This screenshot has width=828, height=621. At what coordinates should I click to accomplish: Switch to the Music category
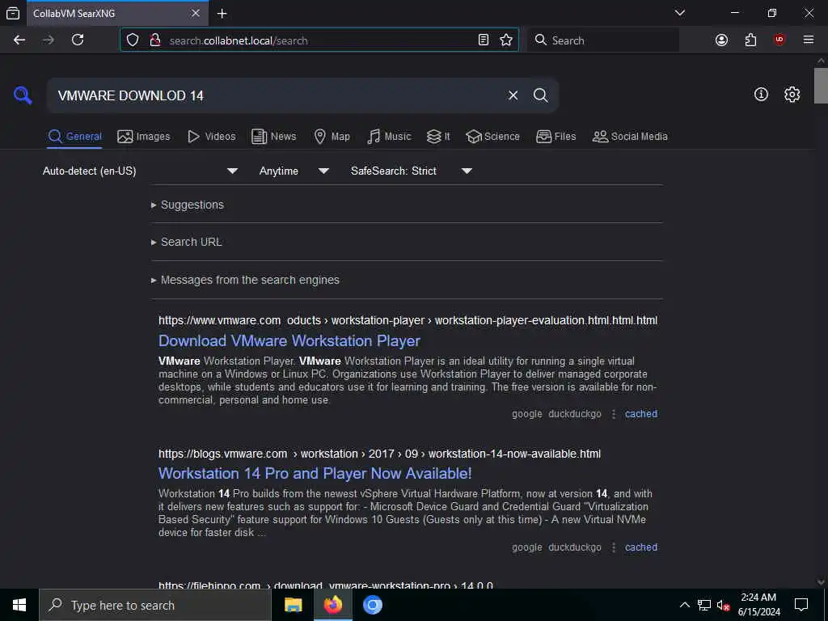click(x=389, y=136)
